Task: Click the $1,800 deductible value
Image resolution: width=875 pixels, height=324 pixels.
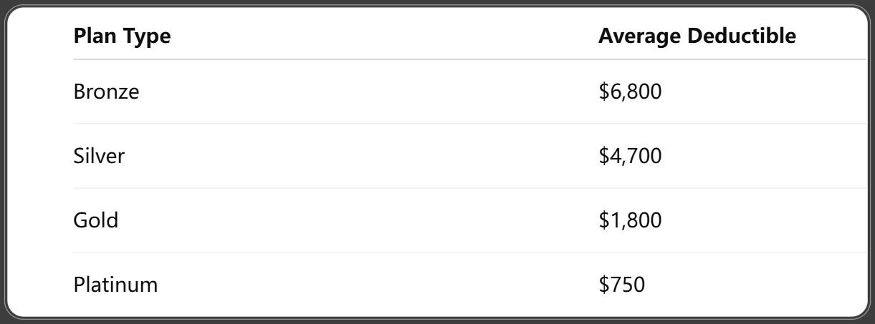Action: coord(630,220)
